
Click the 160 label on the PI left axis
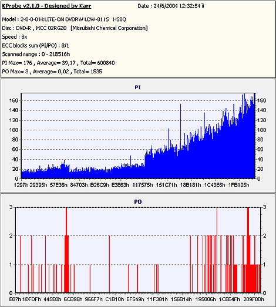(14, 100)
